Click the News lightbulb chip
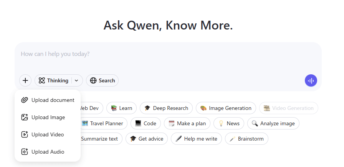 (228, 123)
